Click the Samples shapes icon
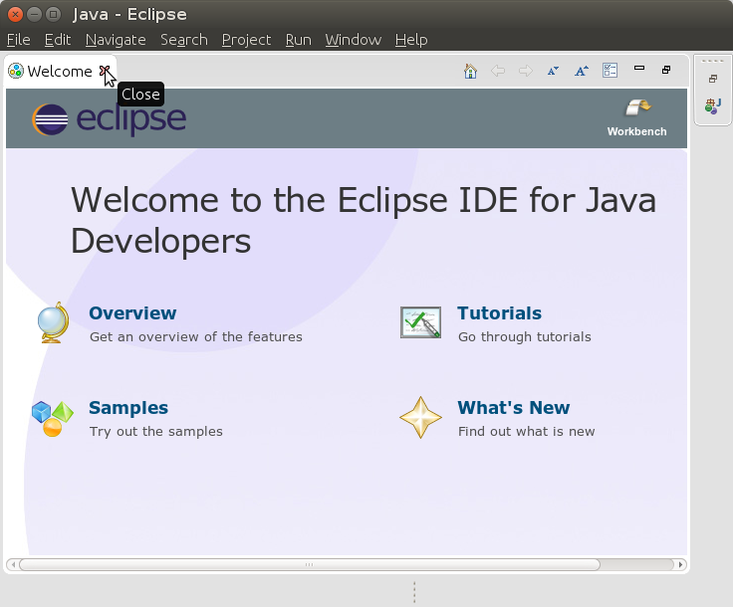The image size is (733, 607). coord(52,418)
